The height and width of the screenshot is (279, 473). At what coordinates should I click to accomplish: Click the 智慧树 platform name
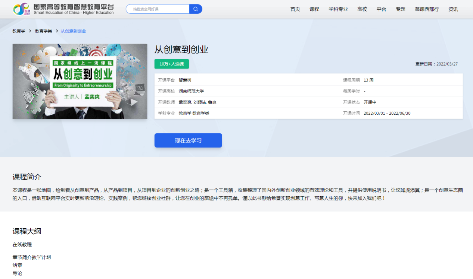click(x=185, y=80)
